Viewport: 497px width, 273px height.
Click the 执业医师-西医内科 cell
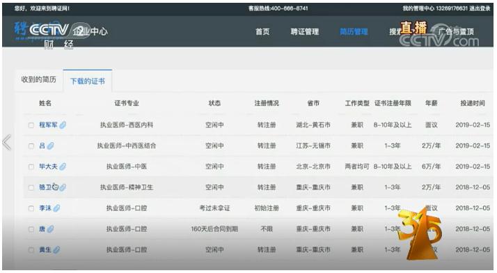click(127, 125)
